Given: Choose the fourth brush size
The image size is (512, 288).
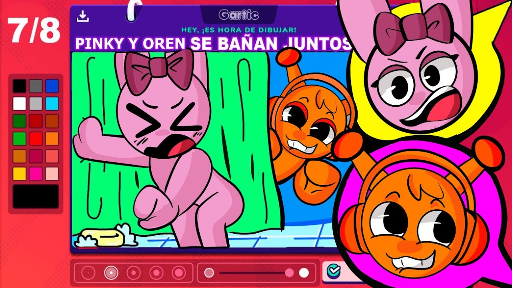Looking at the screenshot, I should 156,273.
